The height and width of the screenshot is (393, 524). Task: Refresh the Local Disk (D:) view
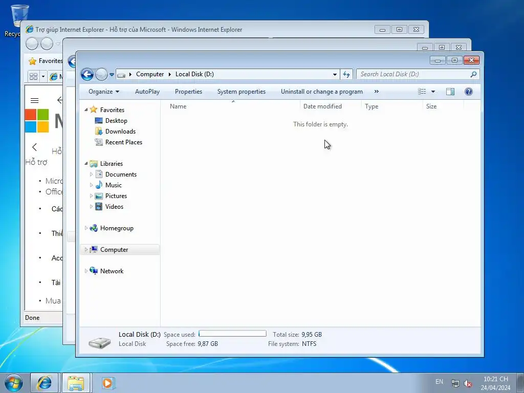pos(346,74)
